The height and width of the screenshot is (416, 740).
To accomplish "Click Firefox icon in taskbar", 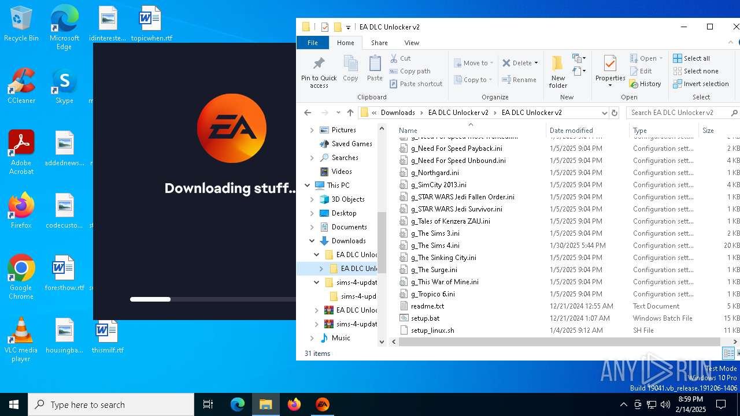I will pos(294,404).
